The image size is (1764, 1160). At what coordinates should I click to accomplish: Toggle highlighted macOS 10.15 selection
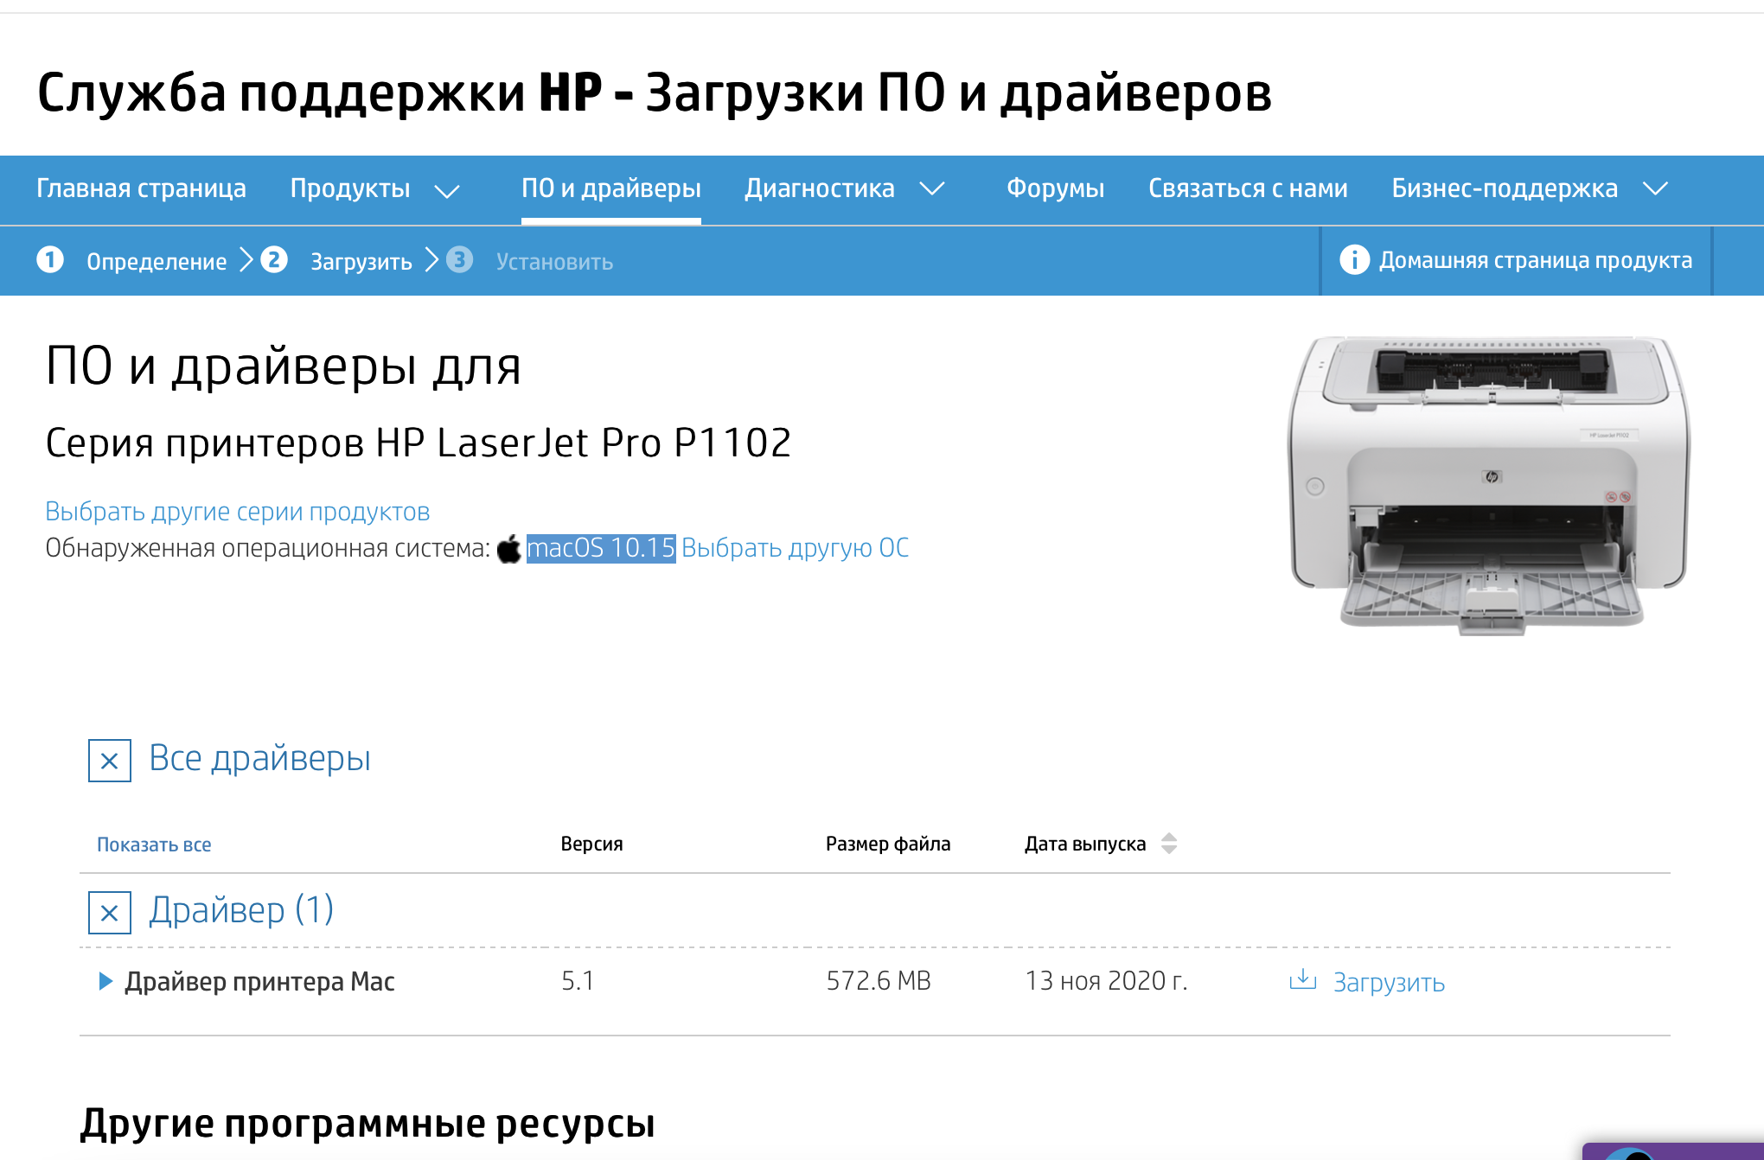coord(602,547)
